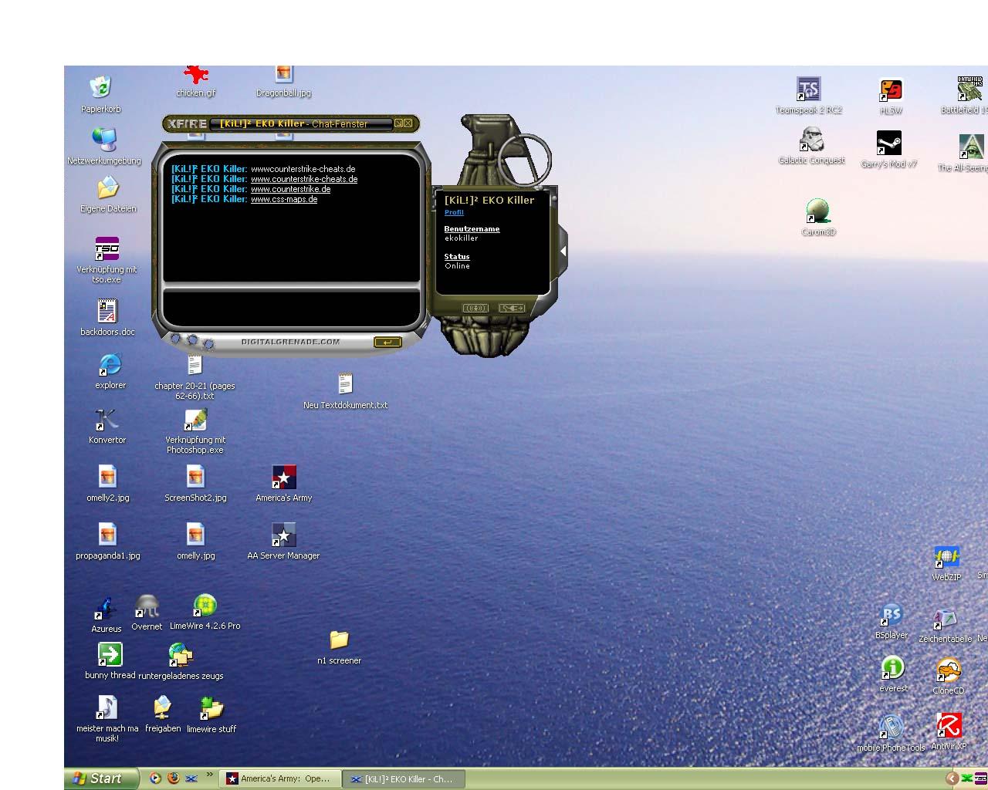
Task: Launch AntiVir XP shortcut
Action: click(949, 732)
